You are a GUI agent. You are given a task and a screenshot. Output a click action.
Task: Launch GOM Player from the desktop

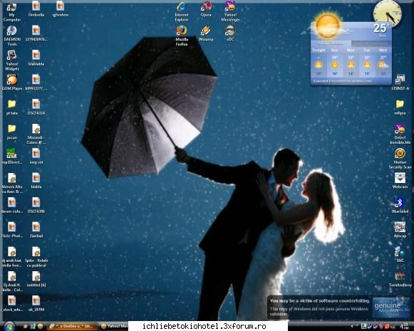pos(12,83)
